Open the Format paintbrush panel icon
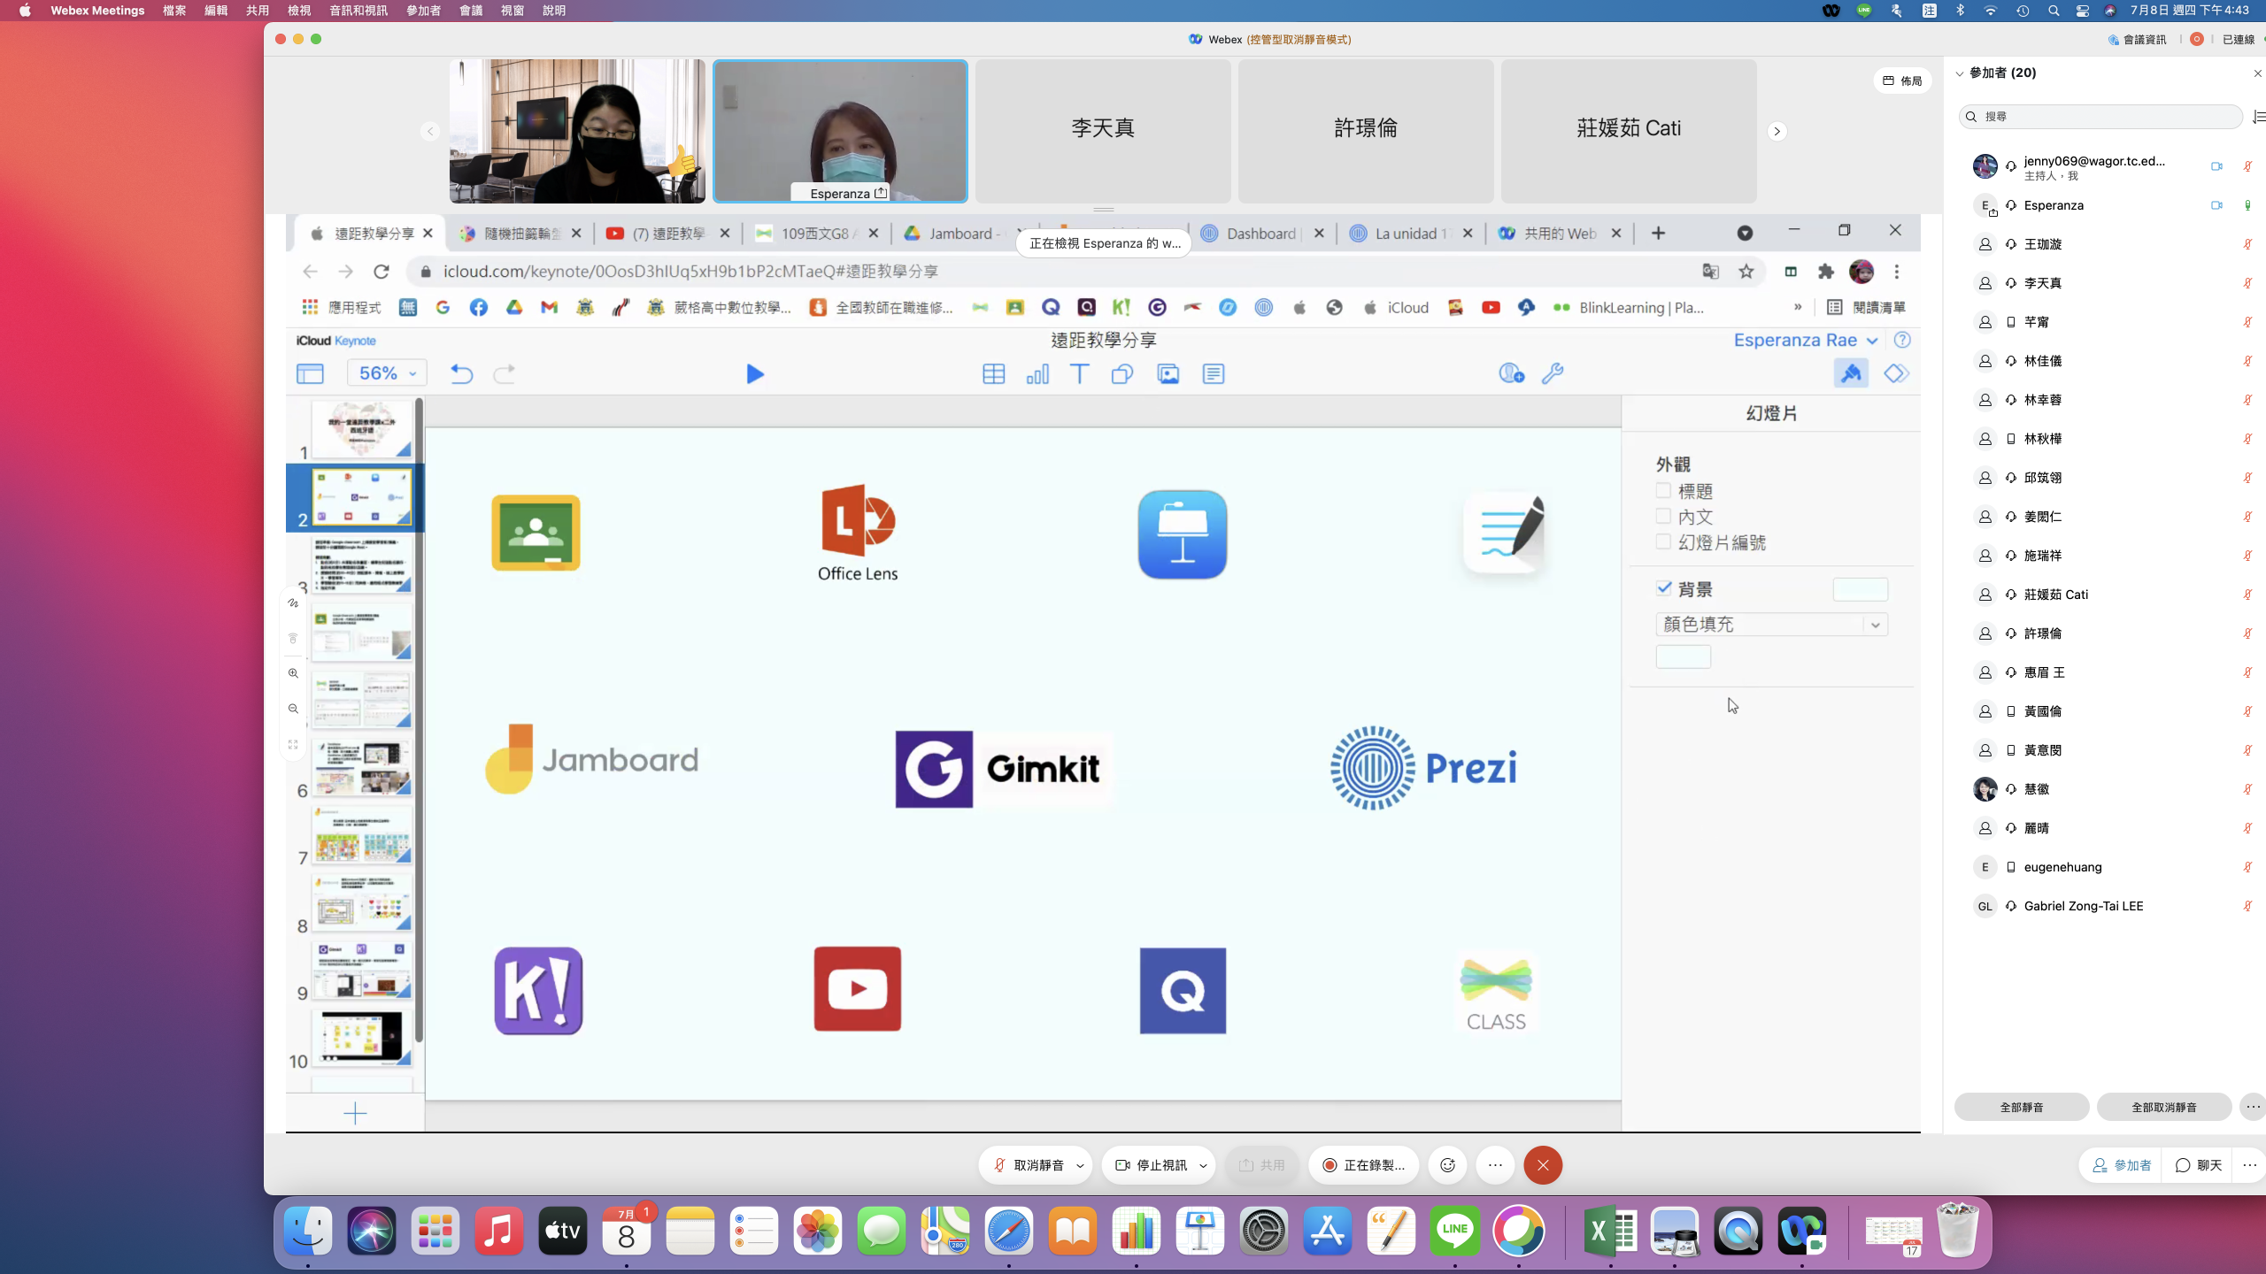Image resolution: width=2266 pixels, height=1274 pixels. point(1851,374)
